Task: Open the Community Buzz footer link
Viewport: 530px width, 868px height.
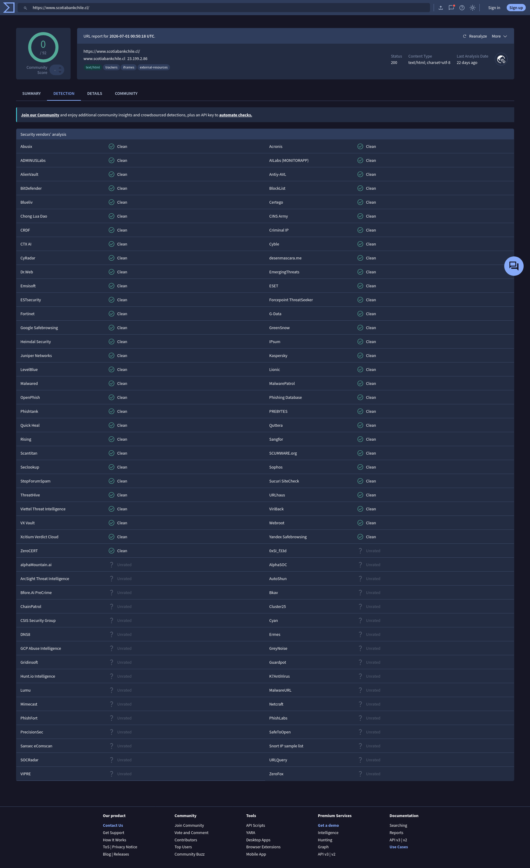Action: [x=189, y=854]
